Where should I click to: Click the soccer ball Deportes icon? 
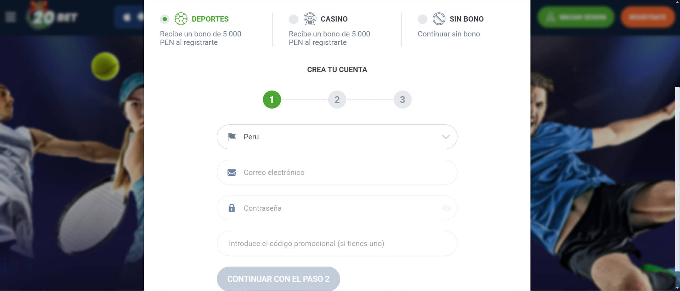coord(181,19)
